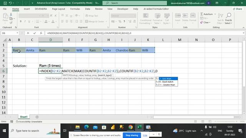The height and width of the screenshot is (138, 246).
Task: Open the font name combo box
Action: (30, 16)
